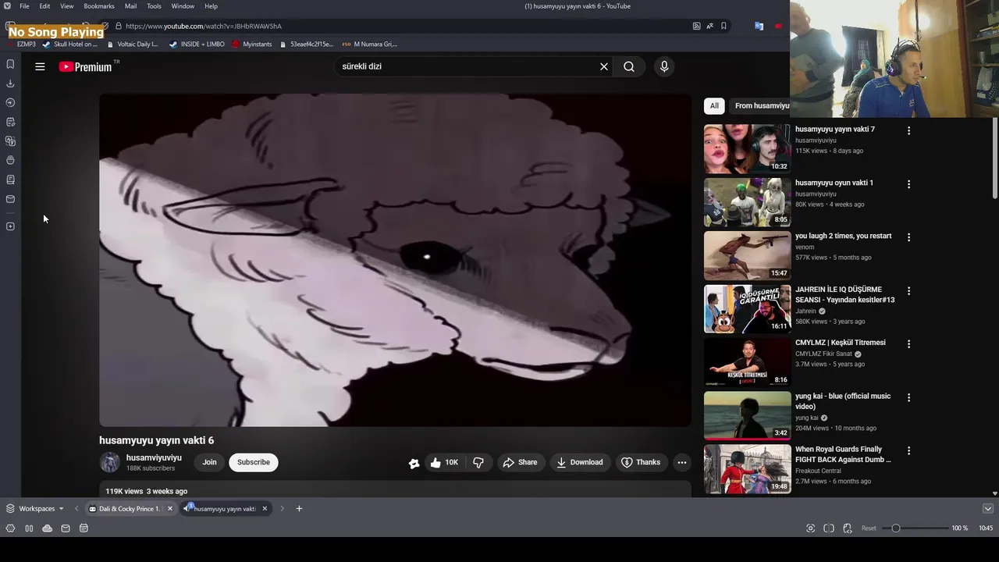Close the husamyuyu yayın vakti tab
Viewport: 999px width, 562px height.
265,509
